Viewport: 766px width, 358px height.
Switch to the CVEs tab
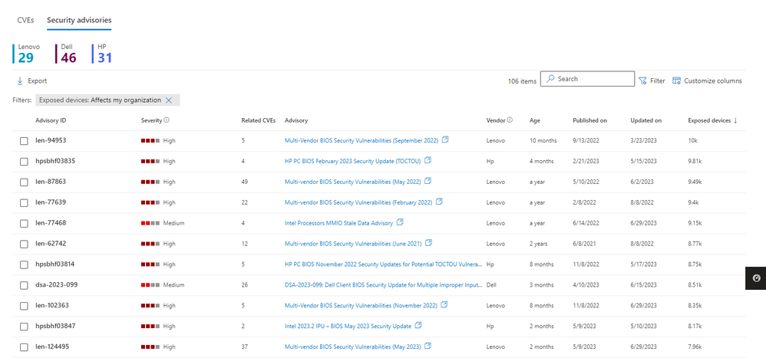[x=25, y=21]
